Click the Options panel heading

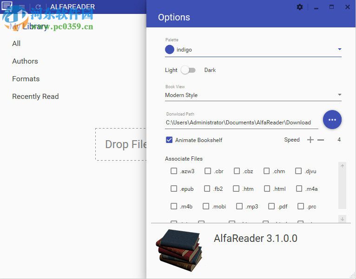click(174, 18)
